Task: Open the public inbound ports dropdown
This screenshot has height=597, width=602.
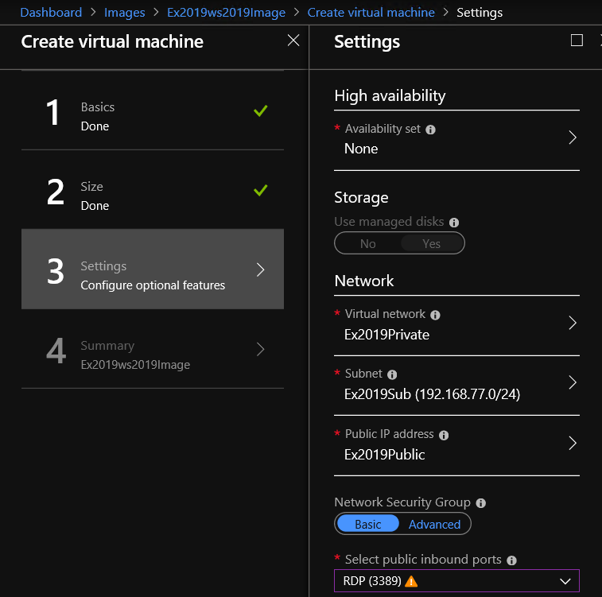Action: click(x=456, y=581)
